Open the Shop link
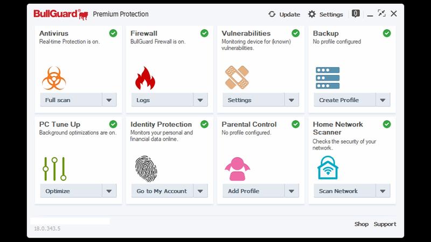431x242 pixels. pos(362,224)
